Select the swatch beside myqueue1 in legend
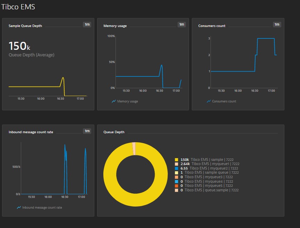 pyautogui.click(x=177, y=164)
